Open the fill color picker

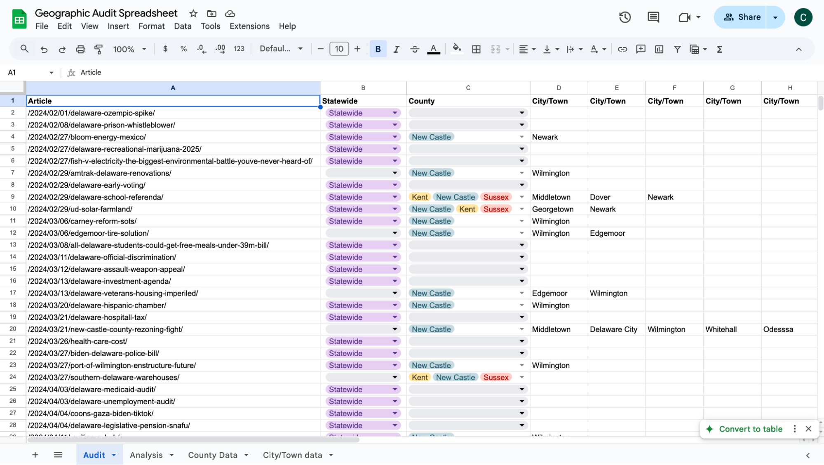point(457,49)
